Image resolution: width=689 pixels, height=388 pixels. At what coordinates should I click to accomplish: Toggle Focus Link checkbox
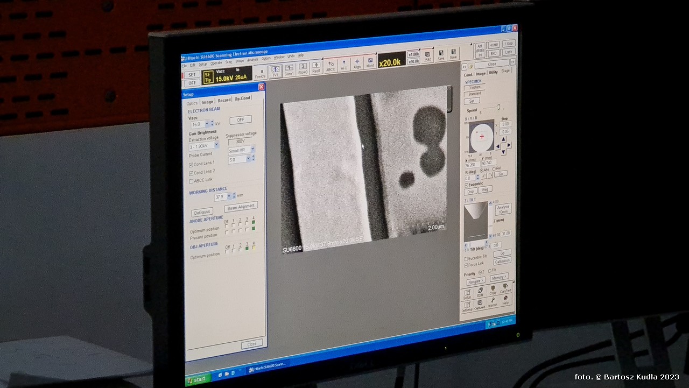(466, 265)
